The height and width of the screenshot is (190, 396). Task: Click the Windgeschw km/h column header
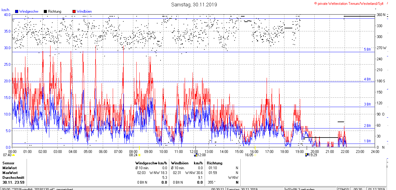pyautogui.click(x=151, y=163)
